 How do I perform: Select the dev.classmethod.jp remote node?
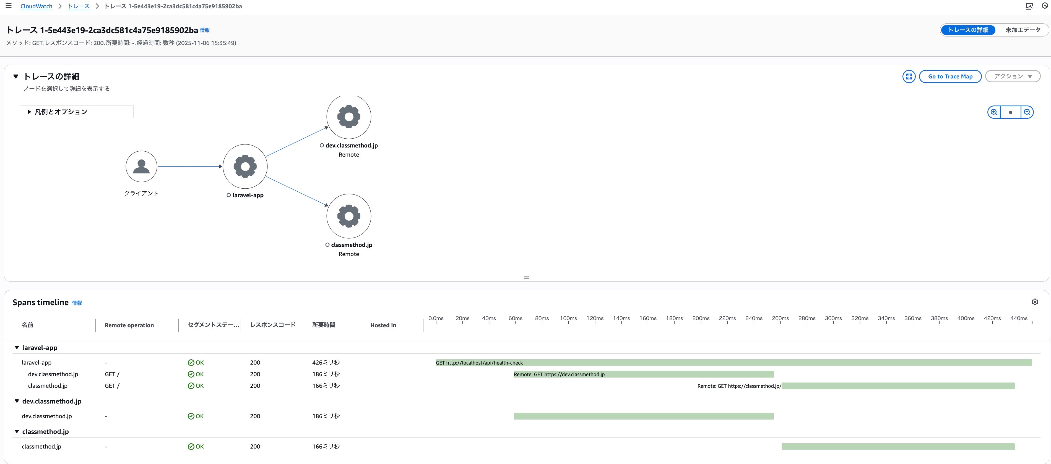tap(348, 117)
